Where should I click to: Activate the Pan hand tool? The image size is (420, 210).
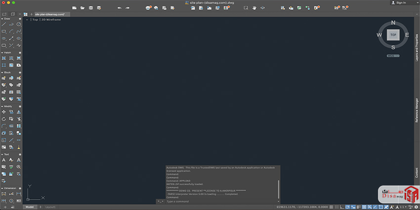[254, 8]
